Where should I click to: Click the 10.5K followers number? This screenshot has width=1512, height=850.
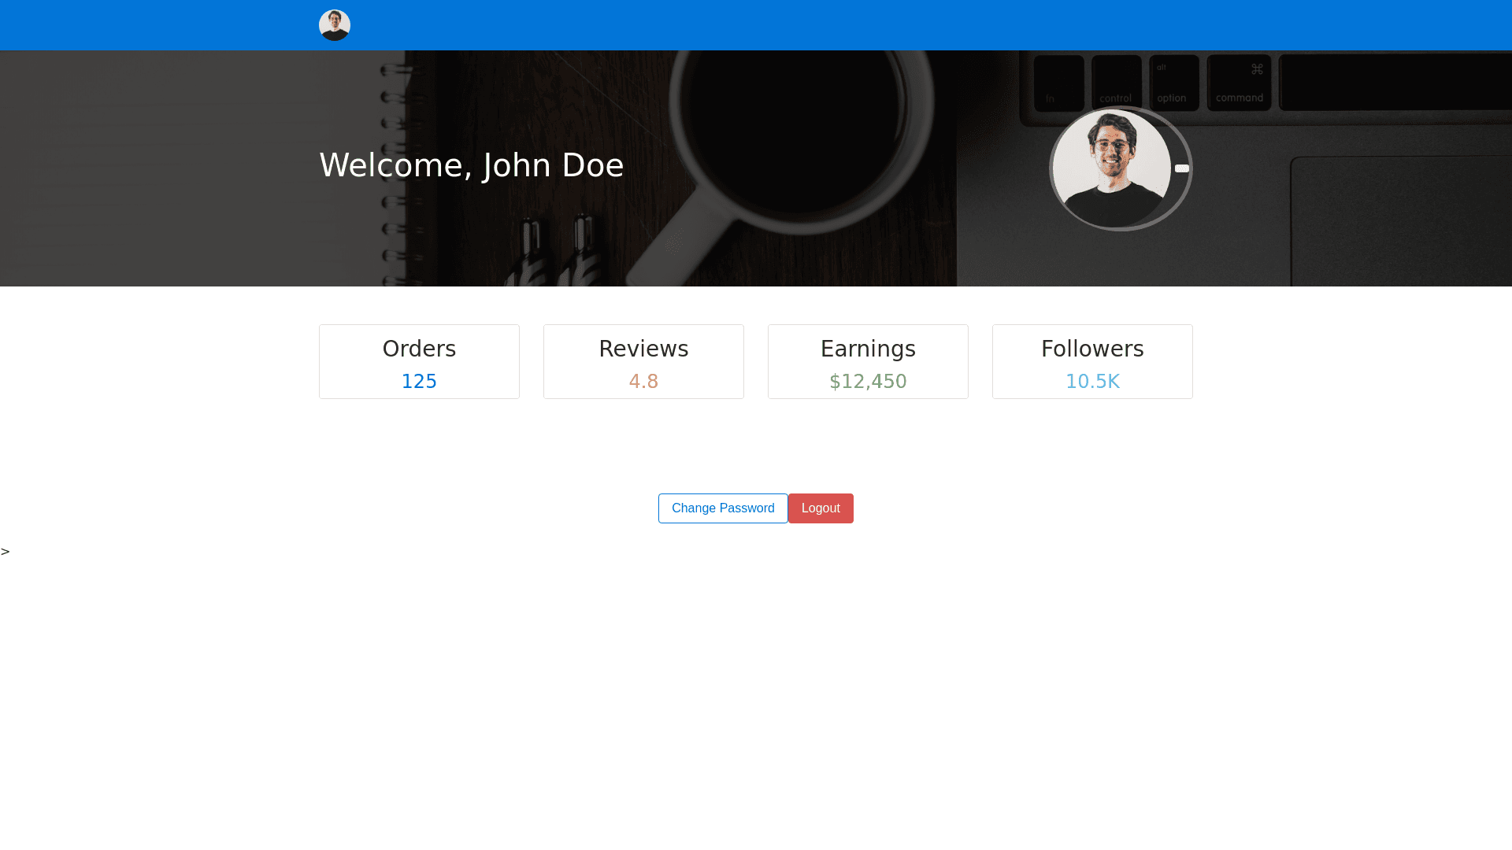click(1092, 382)
